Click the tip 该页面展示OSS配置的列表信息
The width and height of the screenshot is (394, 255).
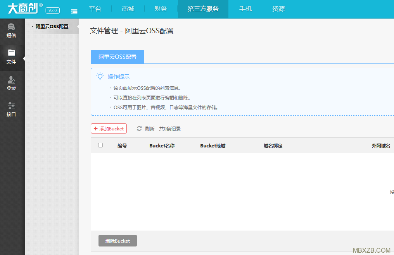tap(147, 88)
